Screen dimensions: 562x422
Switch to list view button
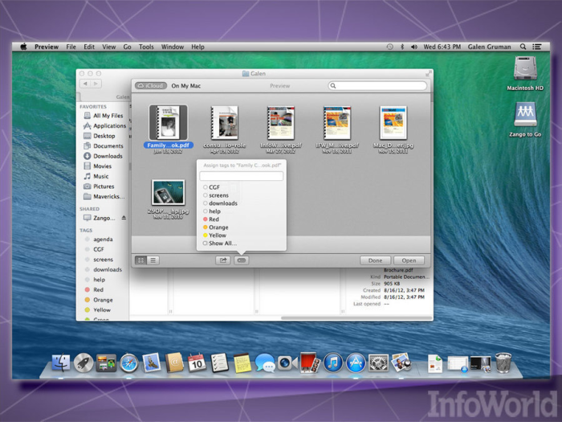tap(153, 260)
